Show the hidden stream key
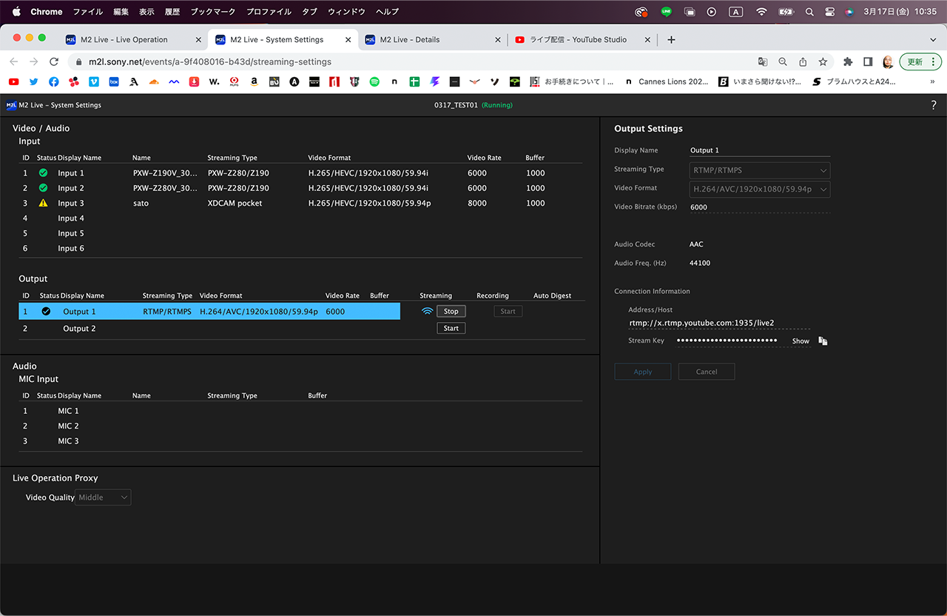947x616 pixels. coord(801,341)
